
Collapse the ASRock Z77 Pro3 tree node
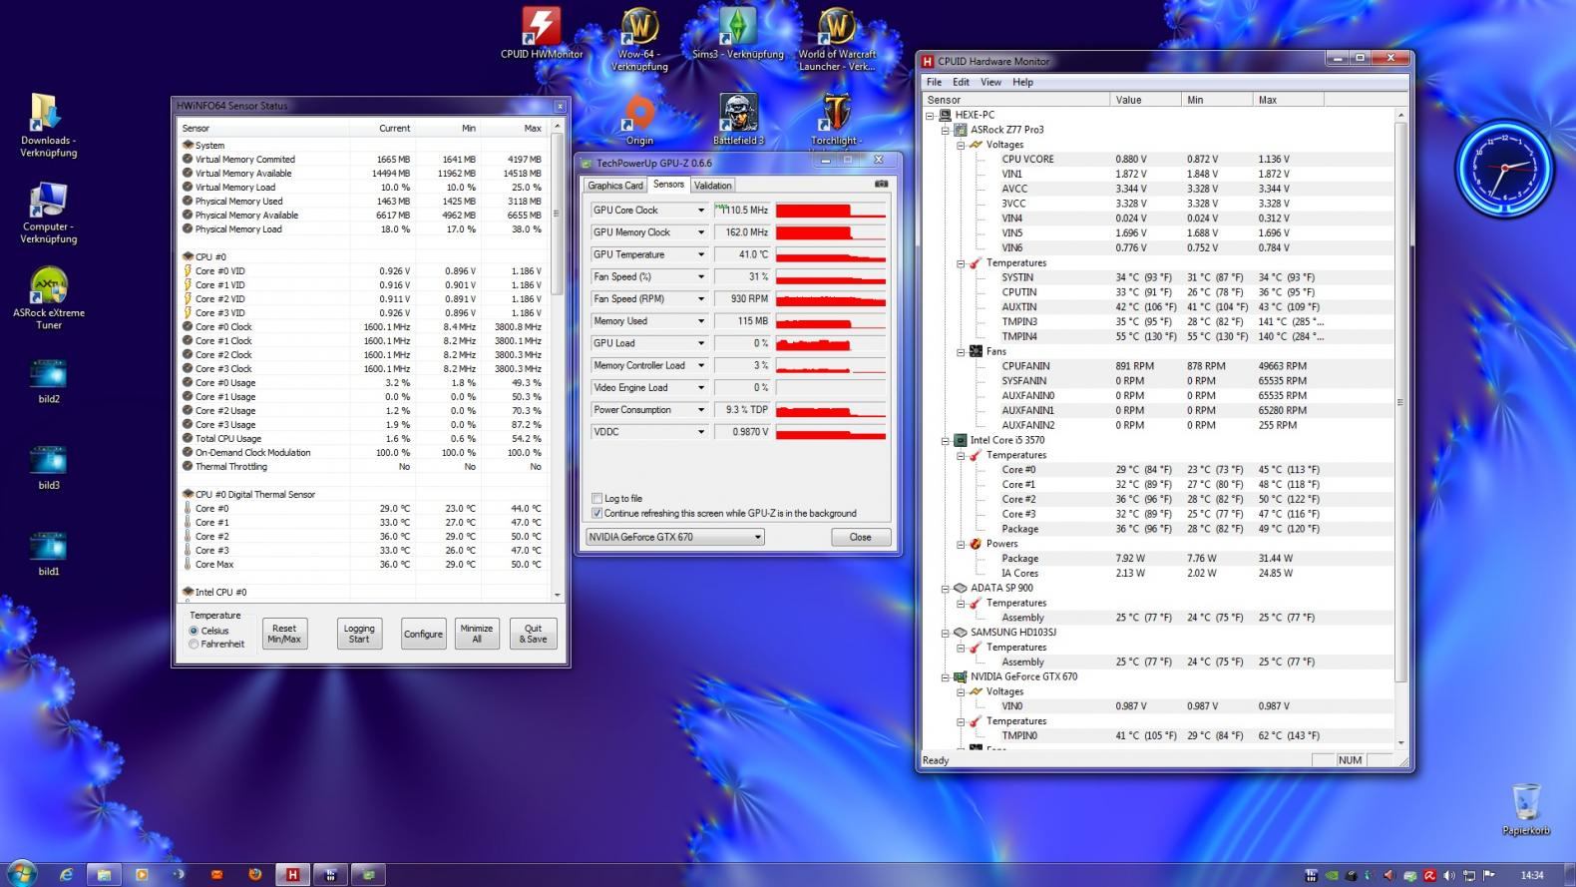click(x=945, y=130)
